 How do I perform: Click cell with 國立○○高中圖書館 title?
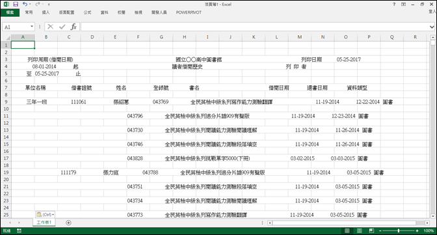pyautogui.click(x=199, y=59)
